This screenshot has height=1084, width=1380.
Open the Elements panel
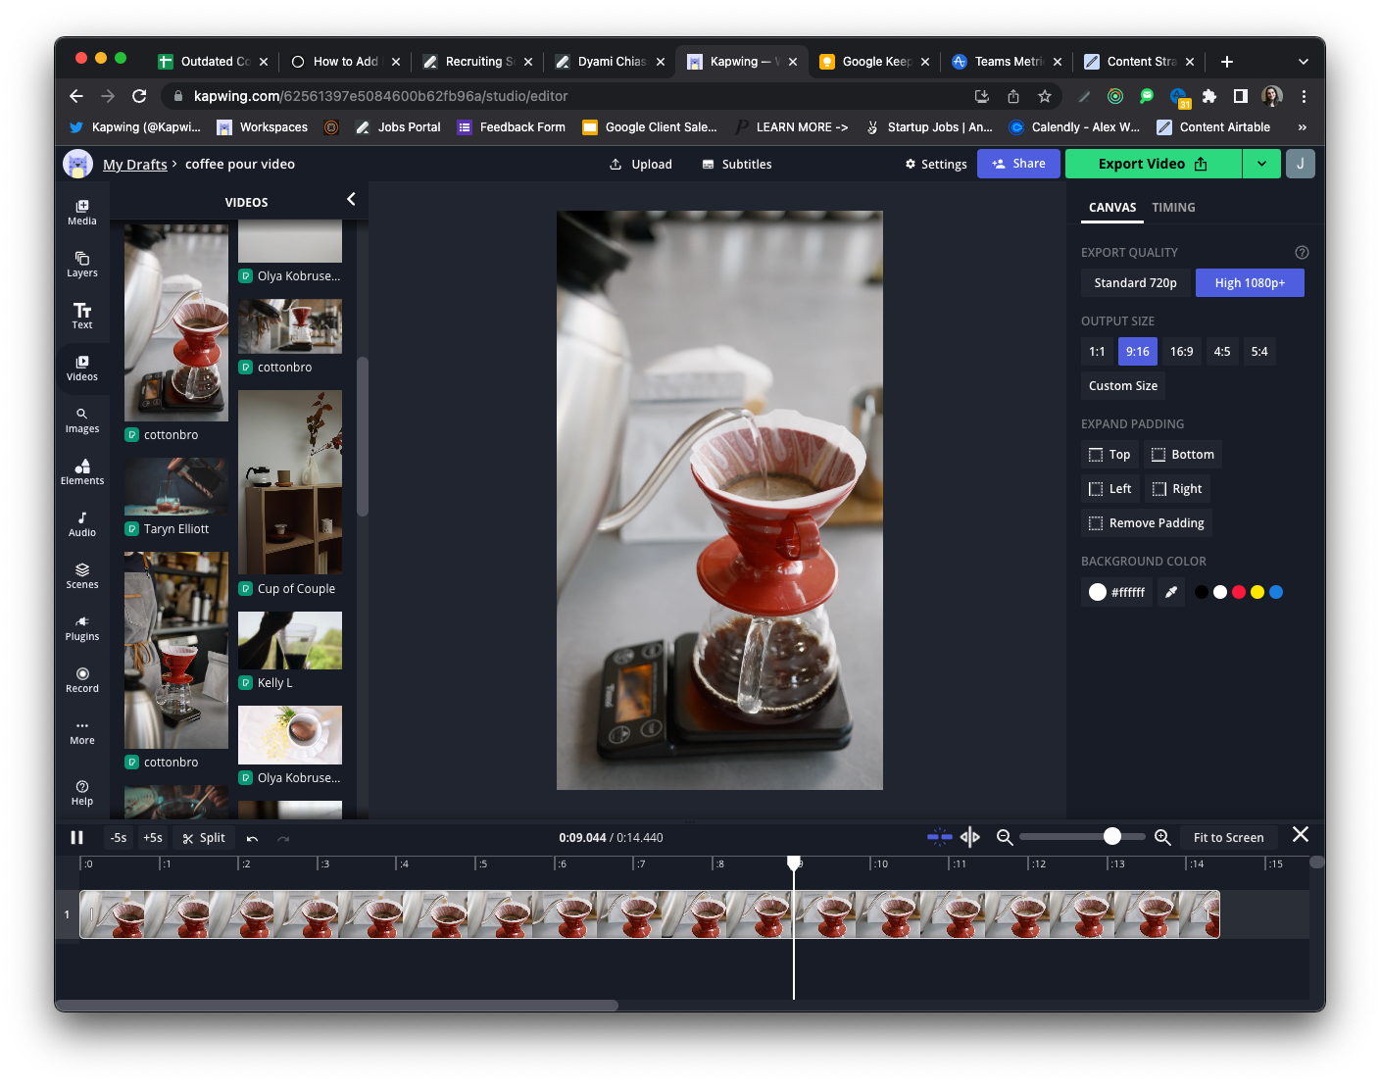[x=82, y=471]
